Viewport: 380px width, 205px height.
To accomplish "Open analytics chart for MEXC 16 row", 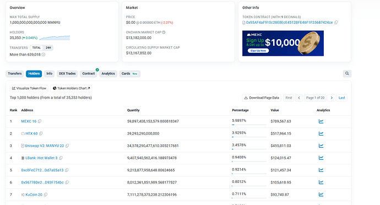I will (x=321, y=121).
